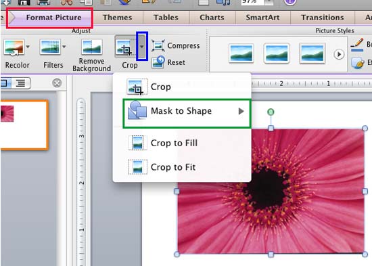Click the picture Border pencil icon

pyautogui.click(x=357, y=45)
